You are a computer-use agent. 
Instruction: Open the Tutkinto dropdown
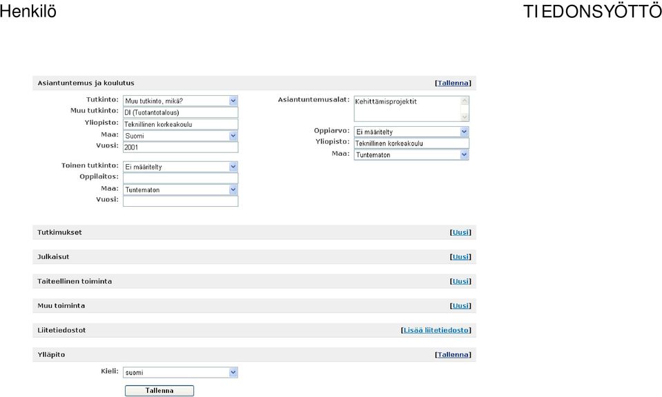click(x=180, y=101)
